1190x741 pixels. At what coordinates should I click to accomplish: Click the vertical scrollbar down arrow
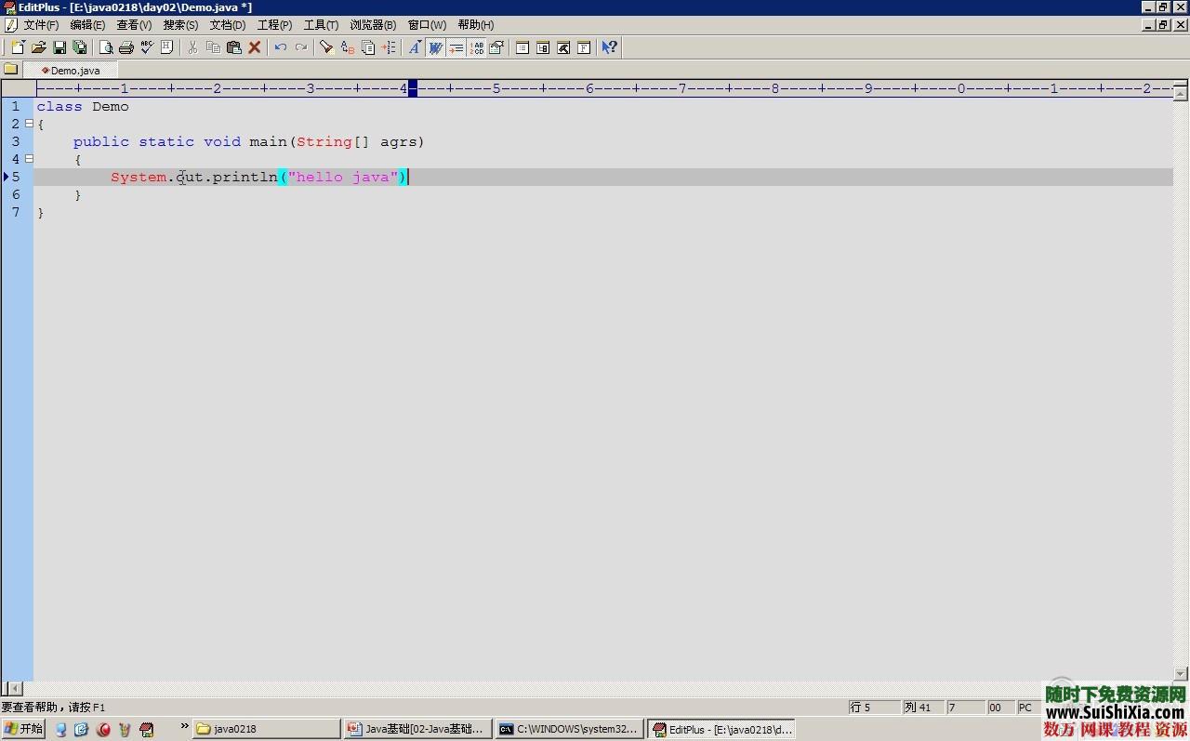1181,674
